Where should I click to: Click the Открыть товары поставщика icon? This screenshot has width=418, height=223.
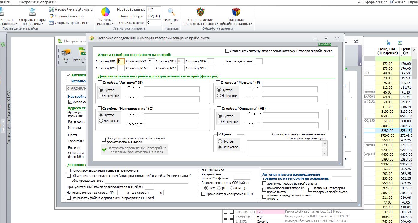[32, 12]
